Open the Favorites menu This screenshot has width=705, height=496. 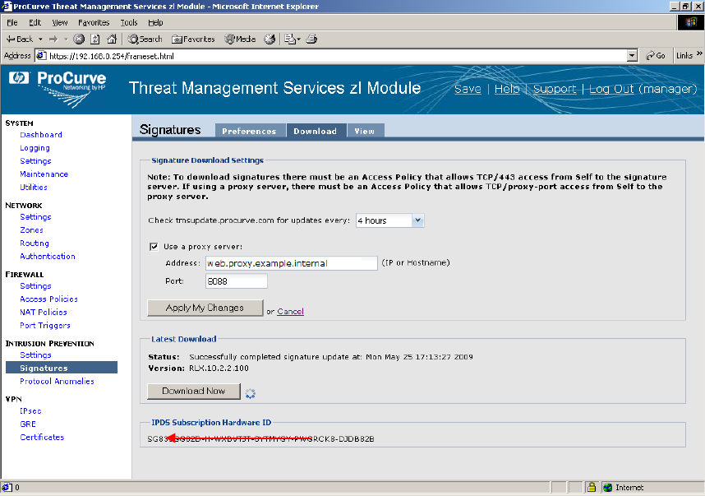click(x=94, y=22)
